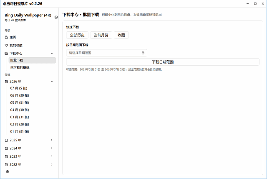Click Bing Daily Wallpaper (4K) title

28,15
